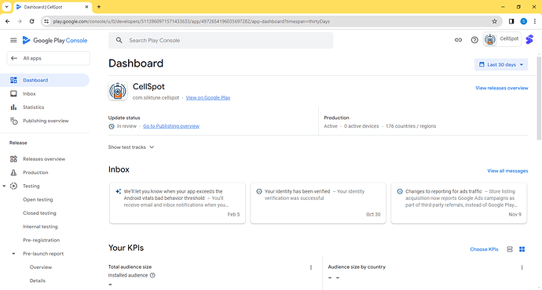Switch KPIs to list view

[x=510, y=249]
